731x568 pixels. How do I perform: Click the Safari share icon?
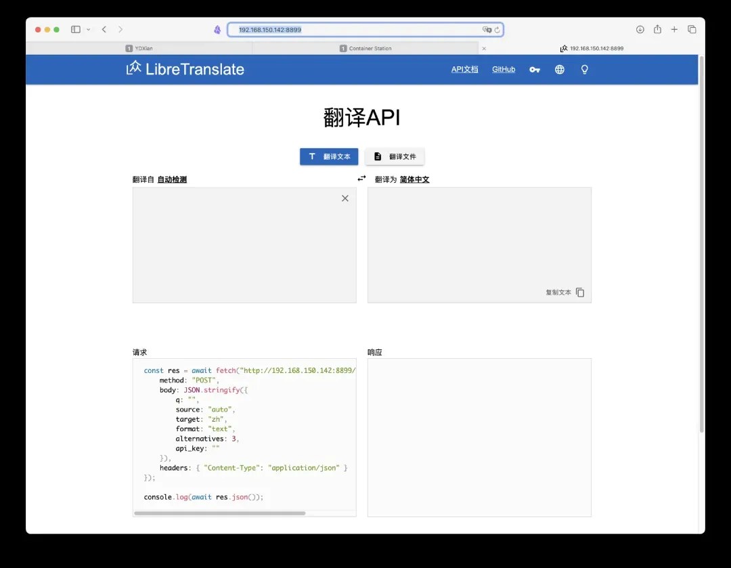pyautogui.click(x=657, y=30)
